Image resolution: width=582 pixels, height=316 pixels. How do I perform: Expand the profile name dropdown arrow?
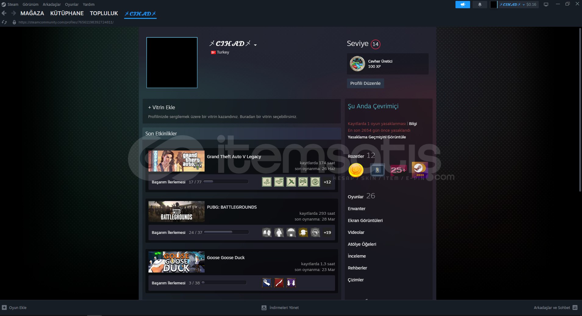[x=255, y=45]
